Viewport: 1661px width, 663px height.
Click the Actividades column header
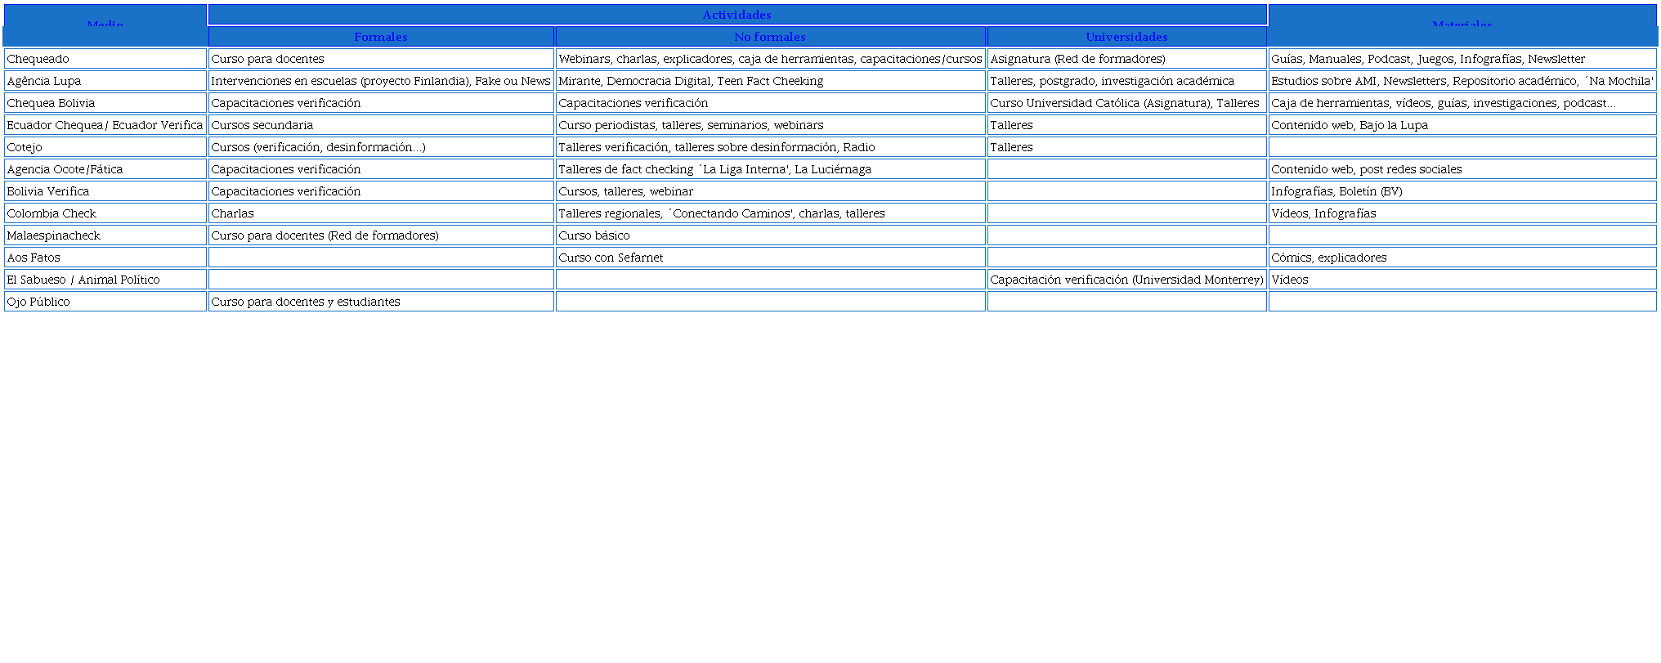tap(736, 15)
